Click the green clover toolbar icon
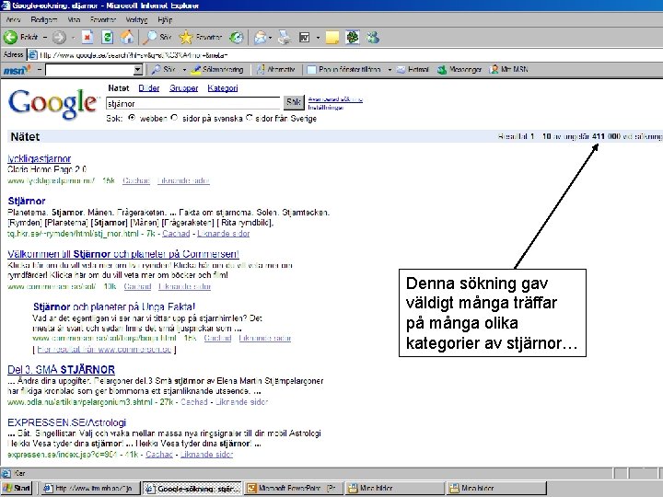Screen dimensions: 663x497 coord(352,38)
